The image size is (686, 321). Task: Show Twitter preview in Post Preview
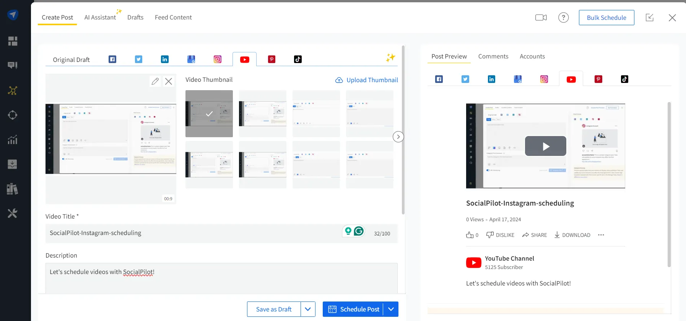(465, 79)
